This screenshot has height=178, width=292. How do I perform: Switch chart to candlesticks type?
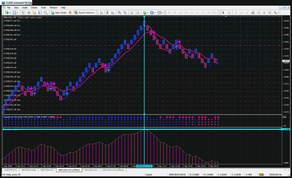click(107, 13)
